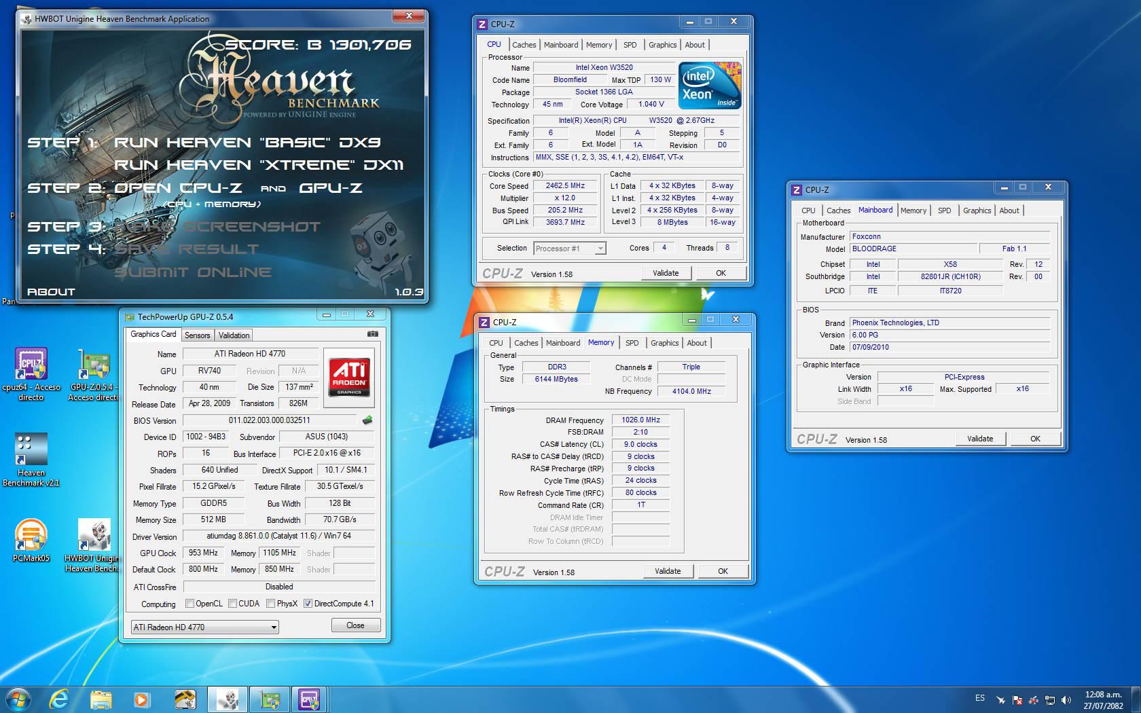Open the cpuz64 desktop shortcut
This screenshot has width=1141, height=713.
[x=31, y=374]
